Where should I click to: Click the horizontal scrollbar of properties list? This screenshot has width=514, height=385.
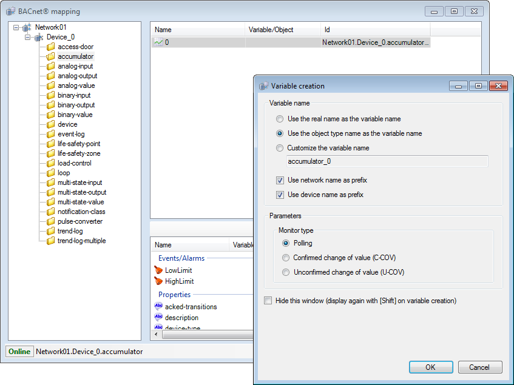[x=207, y=335]
